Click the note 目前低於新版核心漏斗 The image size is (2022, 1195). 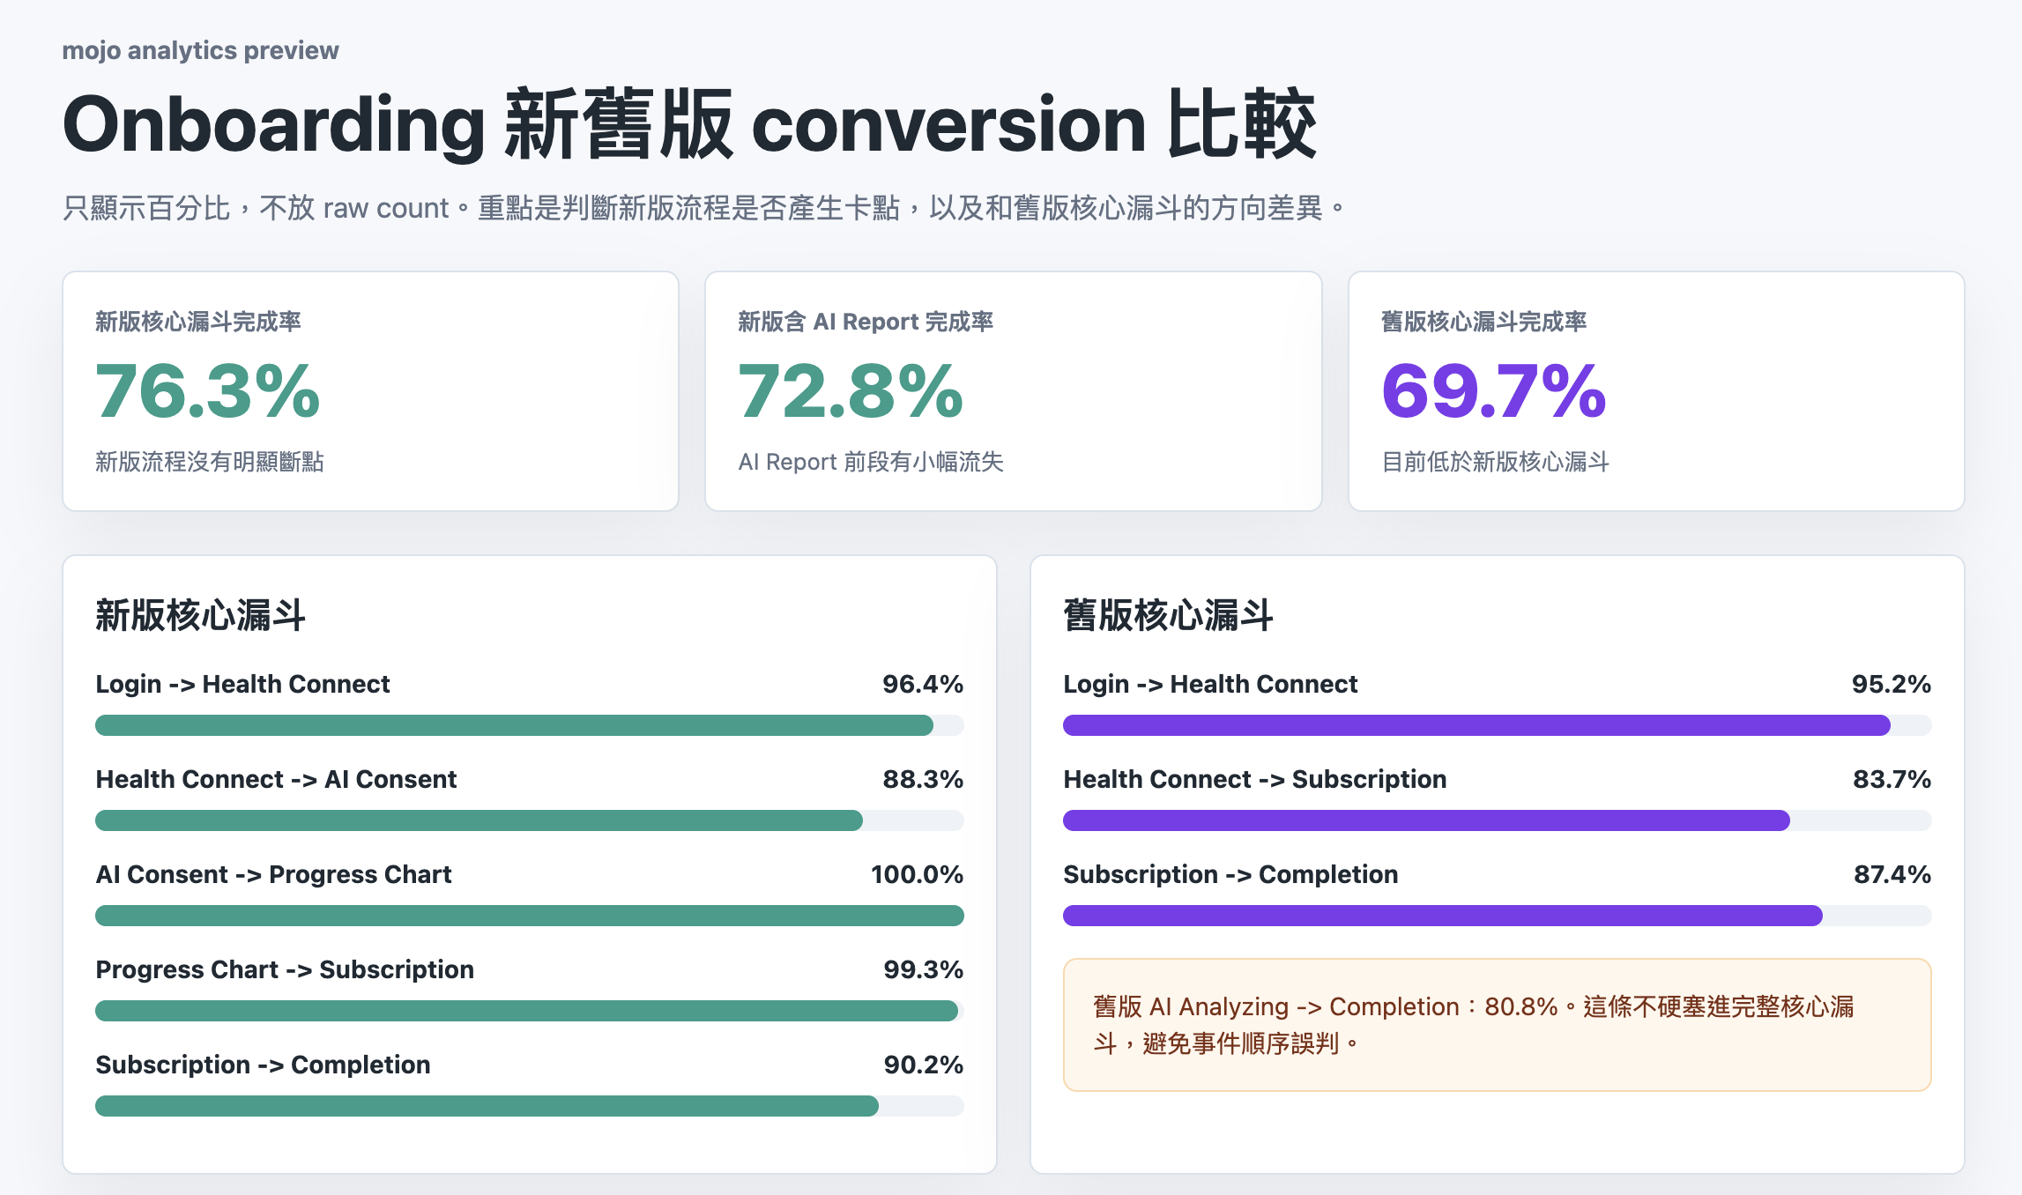(x=1496, y=462)
